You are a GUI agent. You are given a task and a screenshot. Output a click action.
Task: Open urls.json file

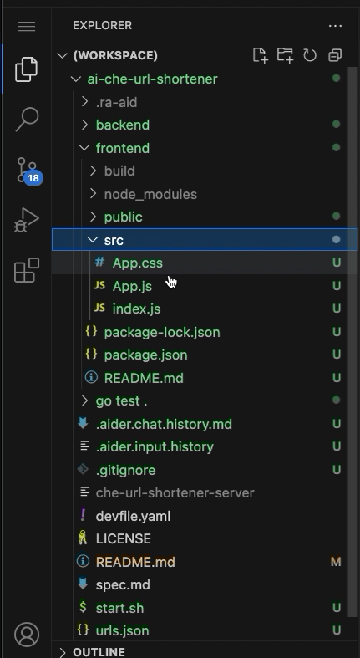coord(122,630)
